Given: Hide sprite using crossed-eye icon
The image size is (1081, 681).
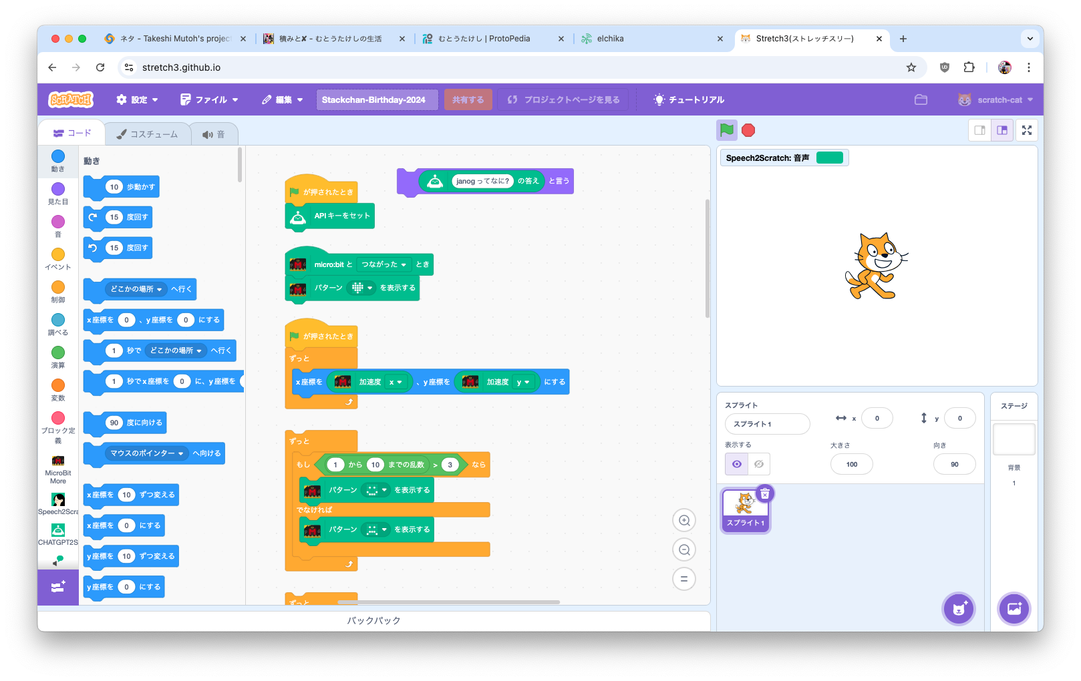Looking at the screenshot, I should [x=759, y=464].
